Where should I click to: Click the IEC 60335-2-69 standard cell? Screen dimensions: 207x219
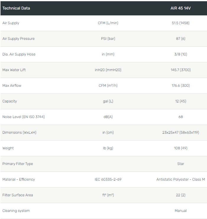(108, 179)
